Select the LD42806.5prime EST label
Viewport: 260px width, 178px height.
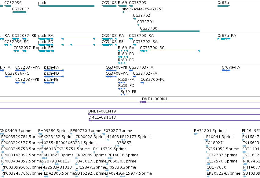59,173
